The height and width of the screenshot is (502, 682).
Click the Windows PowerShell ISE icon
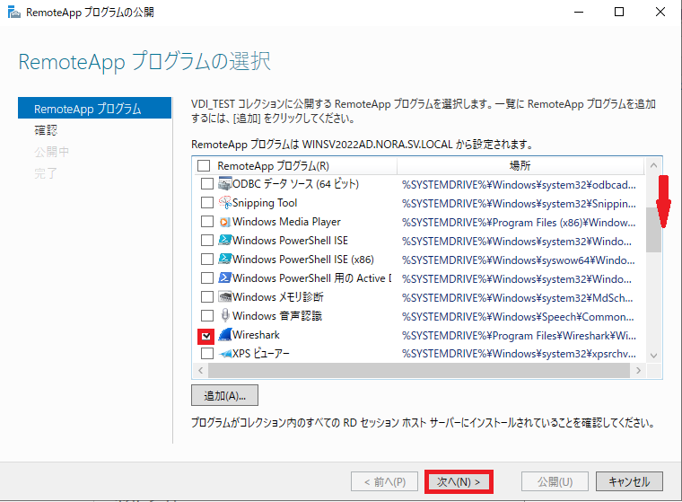(x=224, y=241)
